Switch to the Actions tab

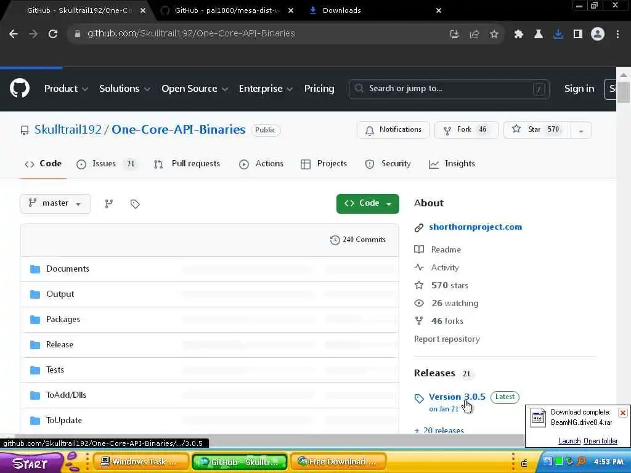[x=261, y=164]
